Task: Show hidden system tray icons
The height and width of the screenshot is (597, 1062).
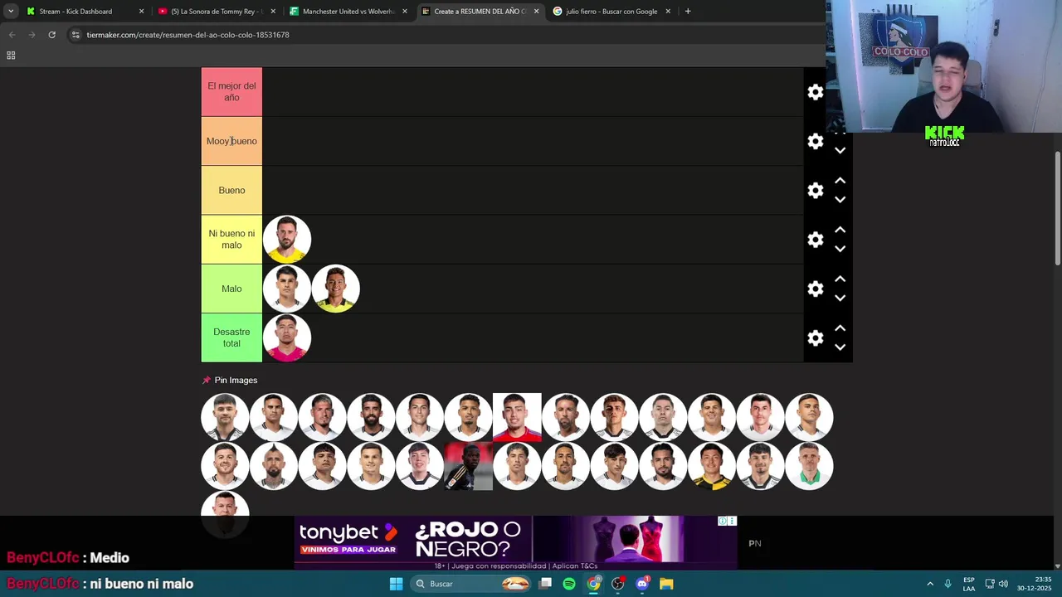Action: pos(930,584)
